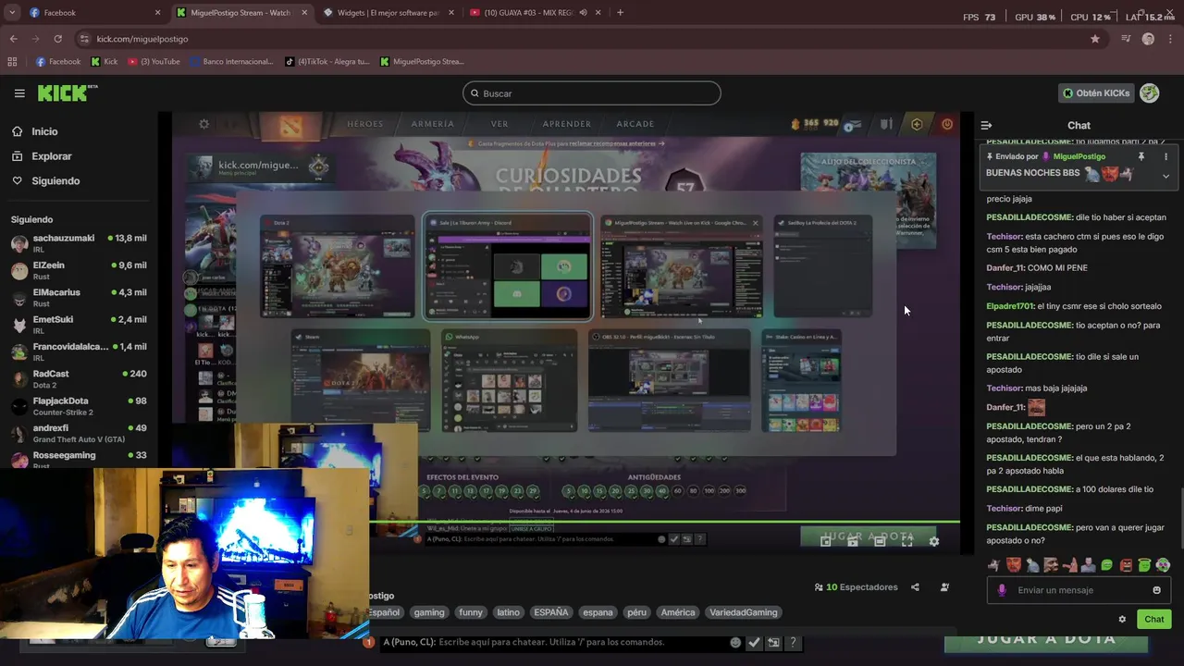Open YouTube bookmark in bookmarks bar
This screenshot has width=1184, height=666.
click(154, 62)
